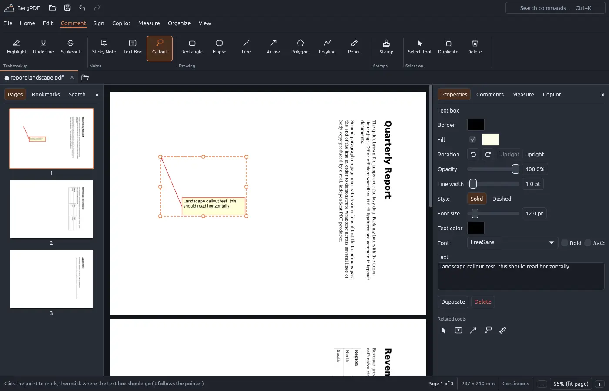Choose the Pencil tool

tap(354, 48)
